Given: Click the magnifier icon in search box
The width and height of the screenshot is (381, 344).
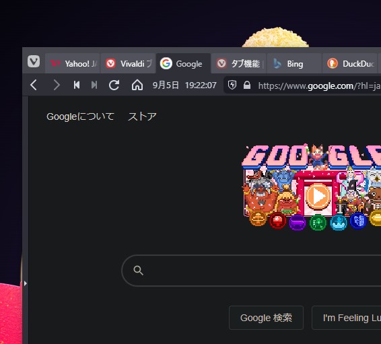Looking at the screenshot, I should pyautogui.click(x=138, y=271).
